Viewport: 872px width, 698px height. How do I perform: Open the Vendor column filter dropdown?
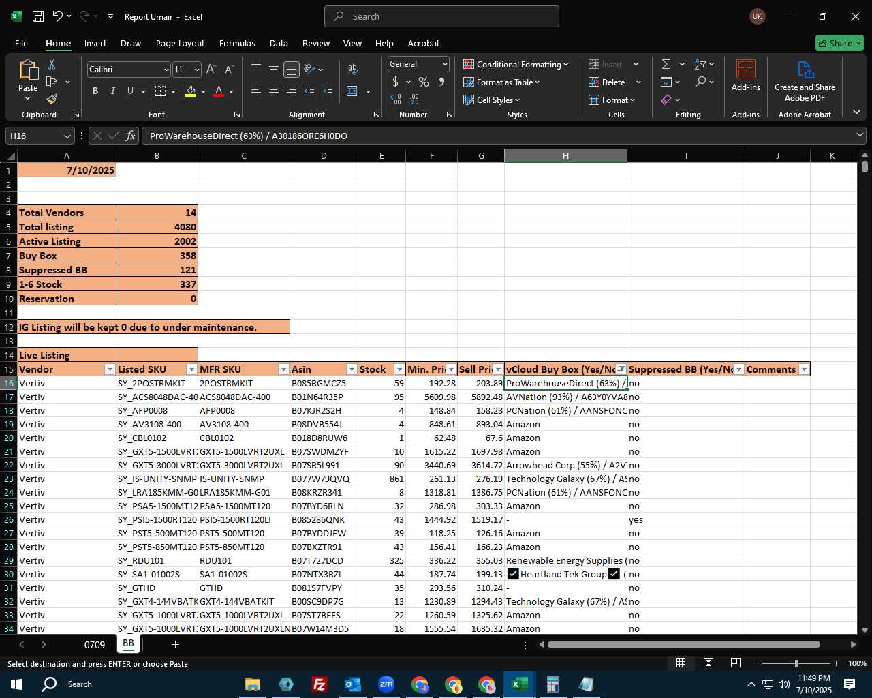[x=110, y=369]
